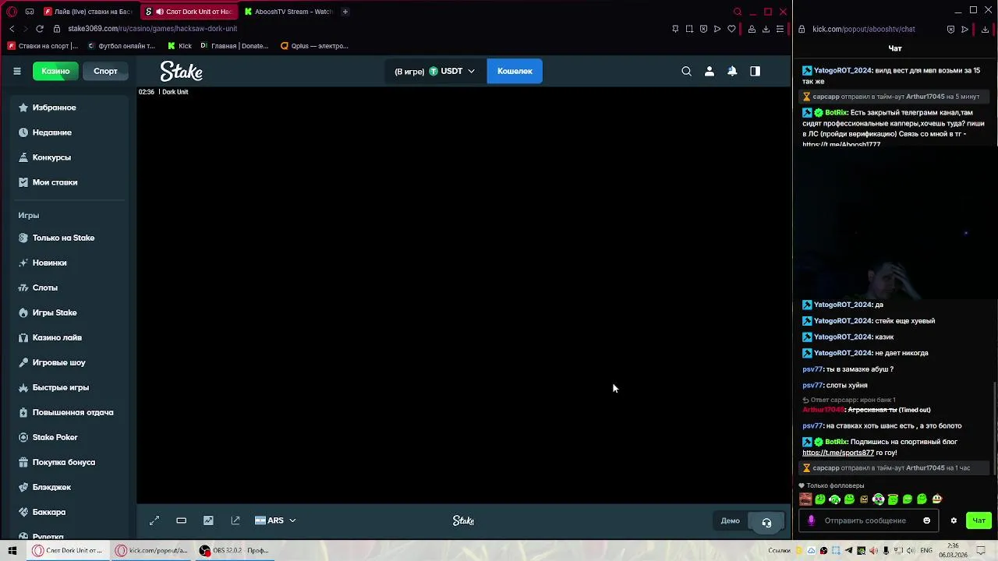Open Избранное in the sidebar
Viewport: 998px width, 561px height.
click(68, 108)
